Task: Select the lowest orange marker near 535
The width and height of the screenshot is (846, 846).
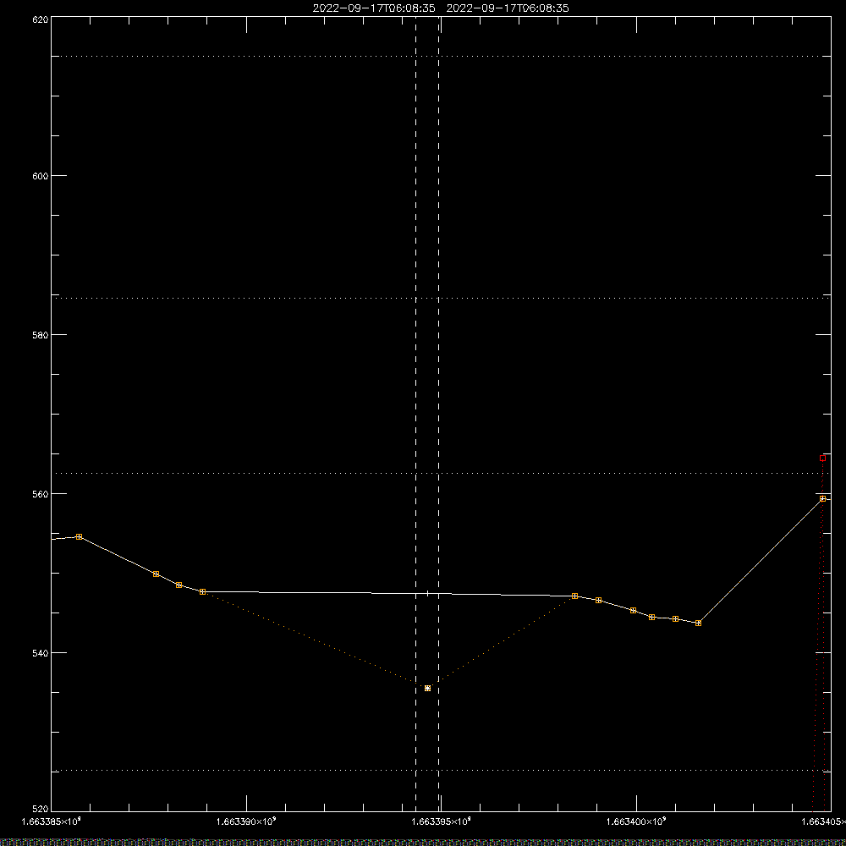Action: pyautogui.click(x=427, y=688)
